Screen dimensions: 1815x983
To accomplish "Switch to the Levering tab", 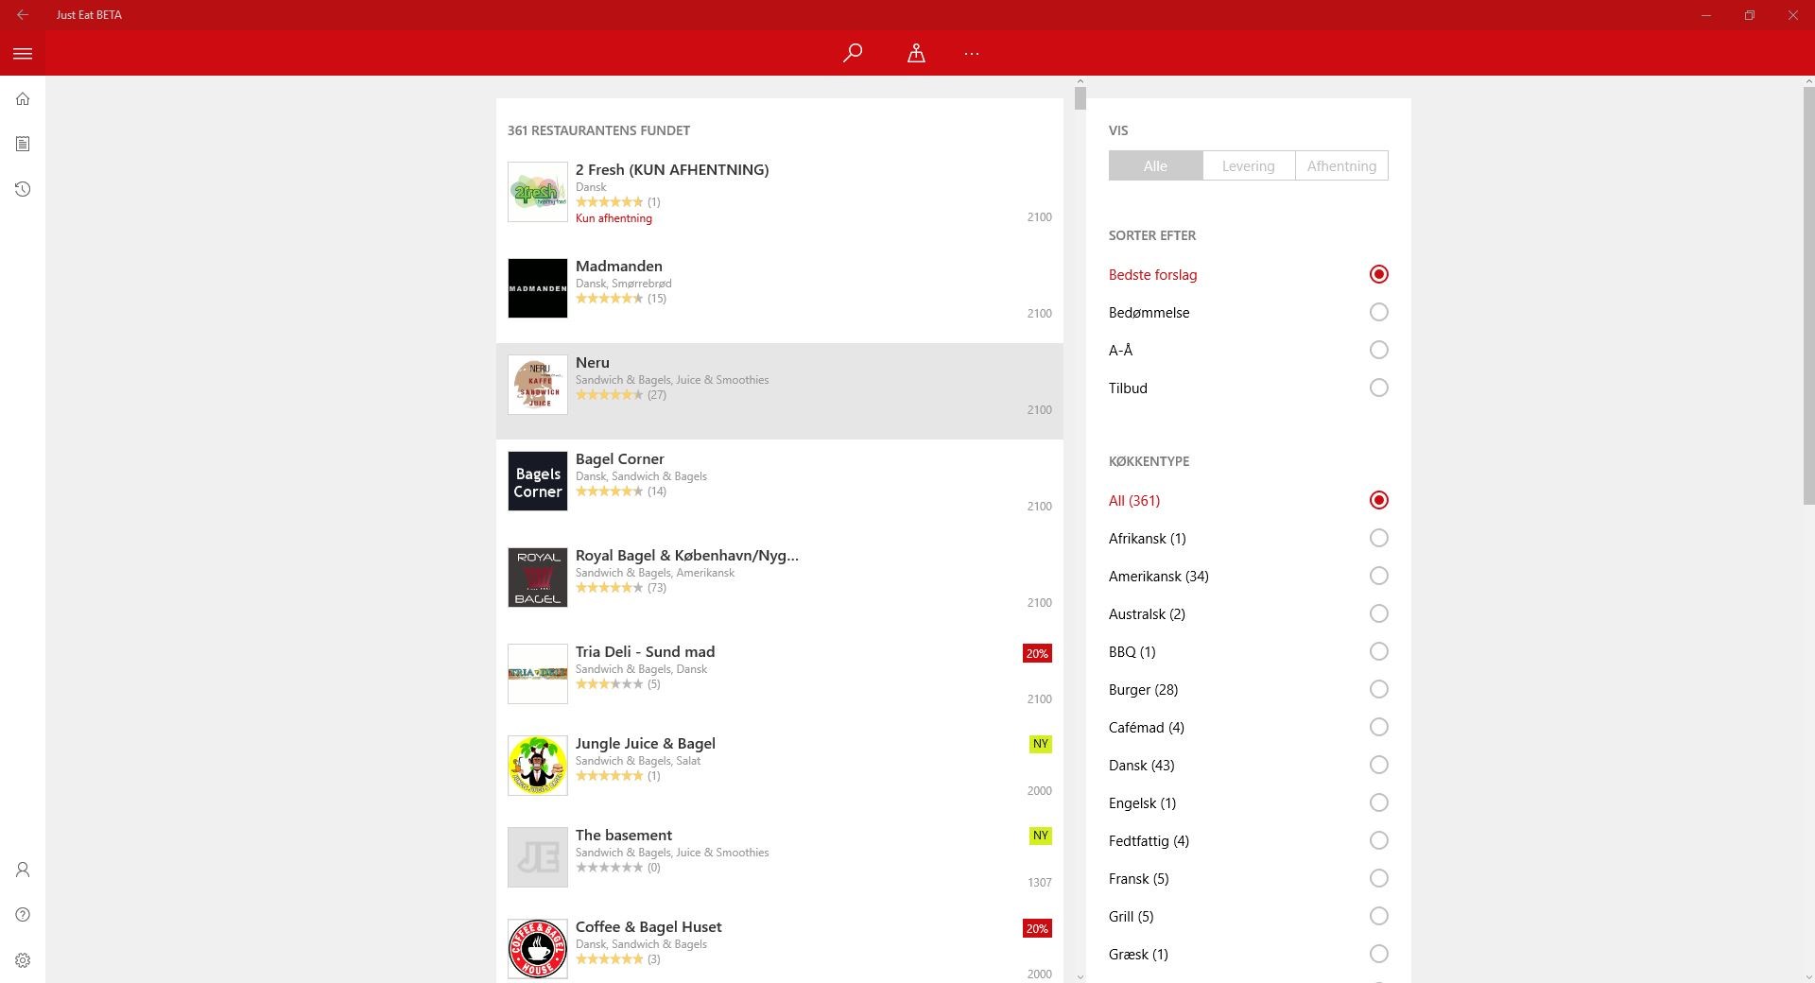I will 1248,165.
